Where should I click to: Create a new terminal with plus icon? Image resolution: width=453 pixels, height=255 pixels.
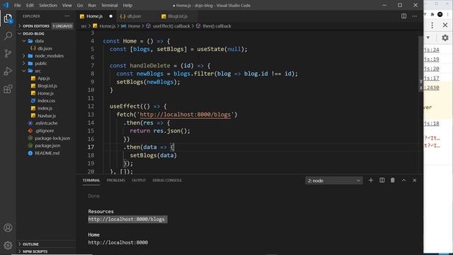coord(371,181)
